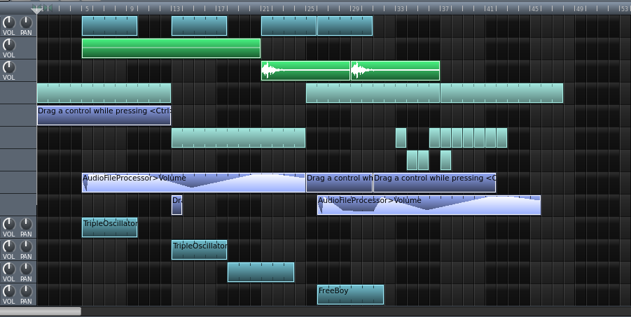Select top-track teal clip starting at bar 5
This screenshot has height=317, width=631.
pos(109,26)
